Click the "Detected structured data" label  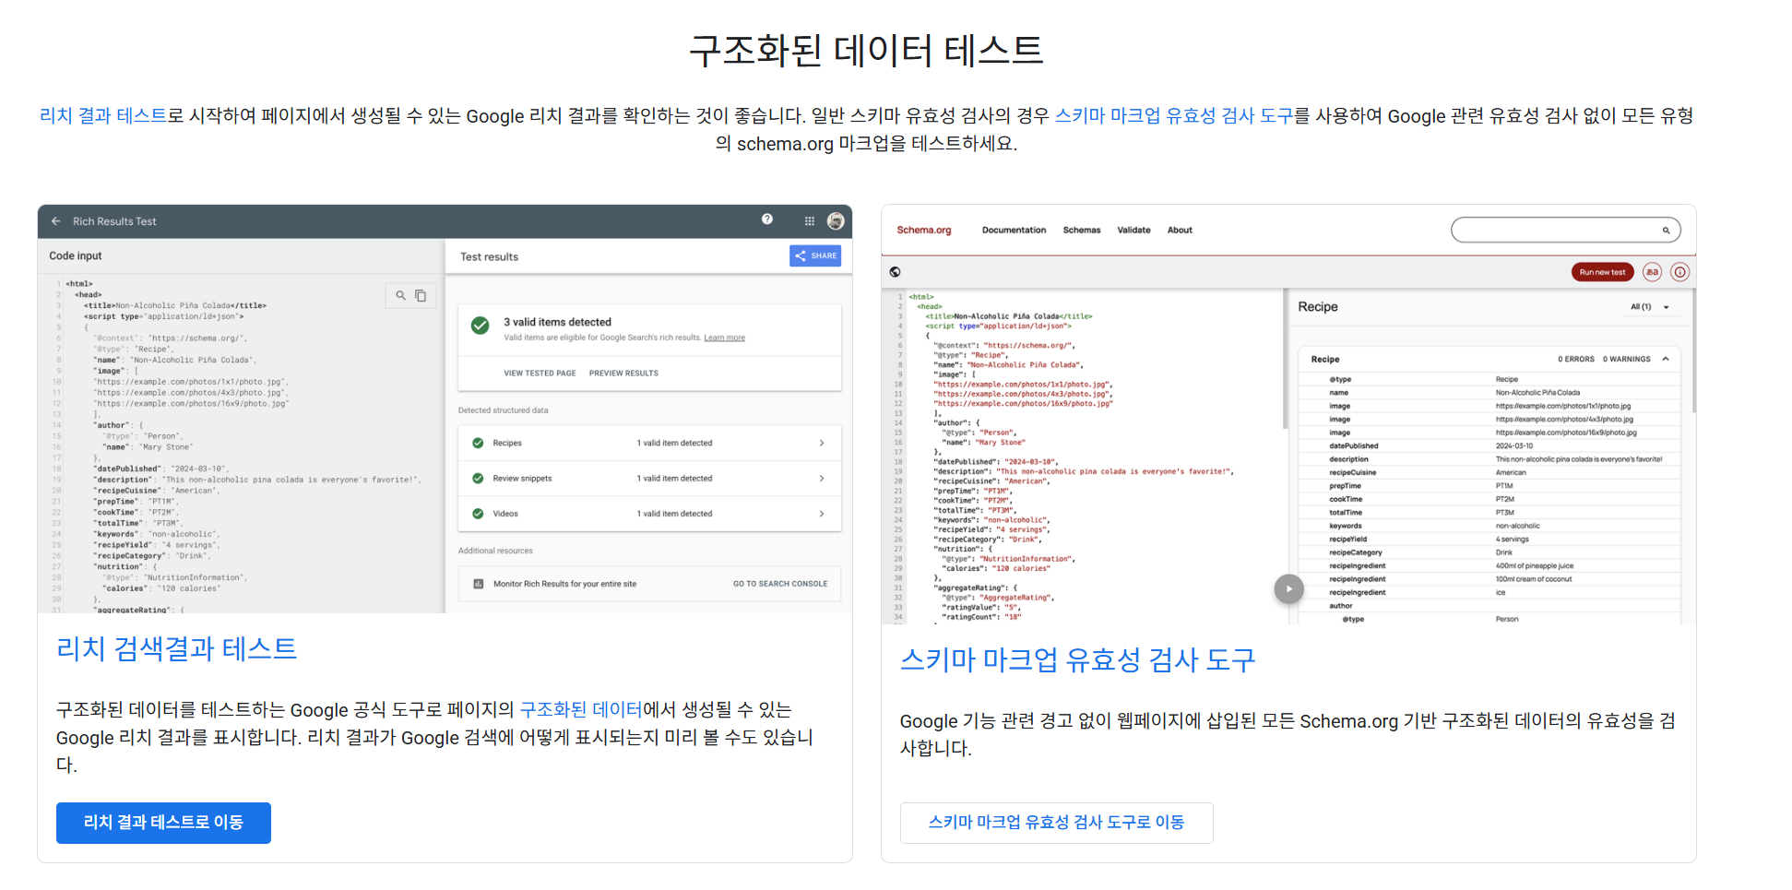pos(503,410)
